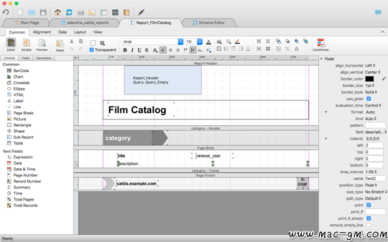The image size is (388, 242).
Task: Click the Italic formatting icon
Action: pyautogui.click(x=132, y=50)
